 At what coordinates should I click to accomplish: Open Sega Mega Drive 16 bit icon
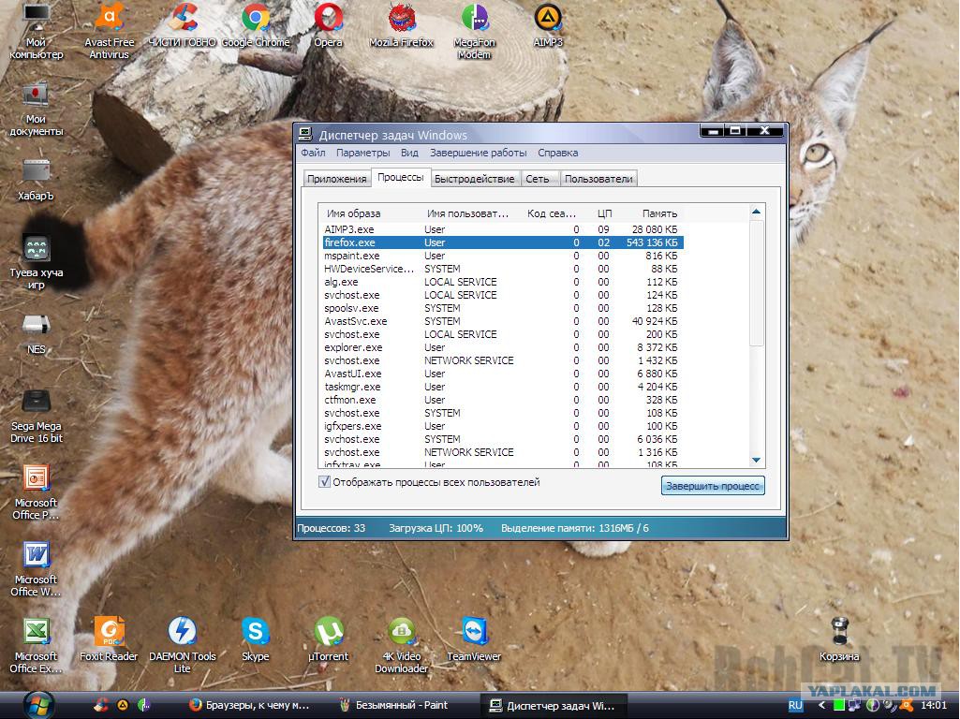(x=37, y=416)
